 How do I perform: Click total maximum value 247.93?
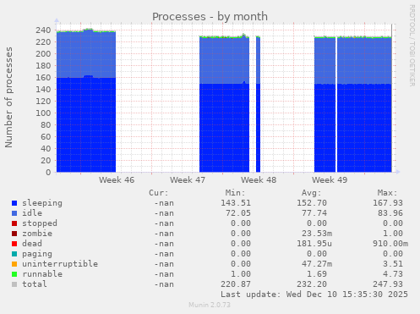coord(388,284)
